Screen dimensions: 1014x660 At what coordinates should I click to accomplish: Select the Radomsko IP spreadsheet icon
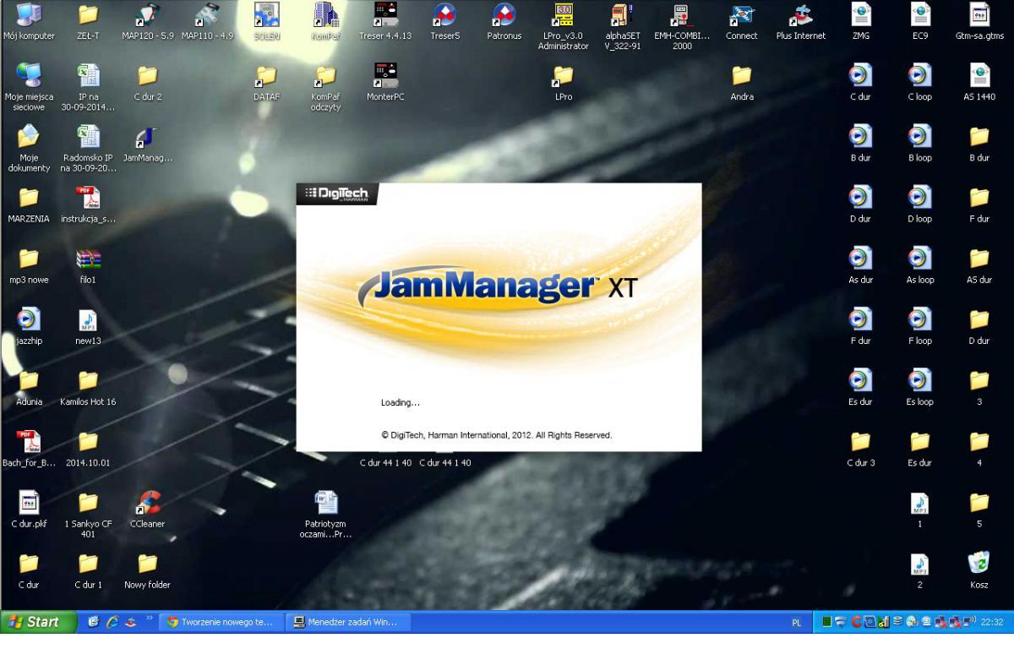click(88, 149)
